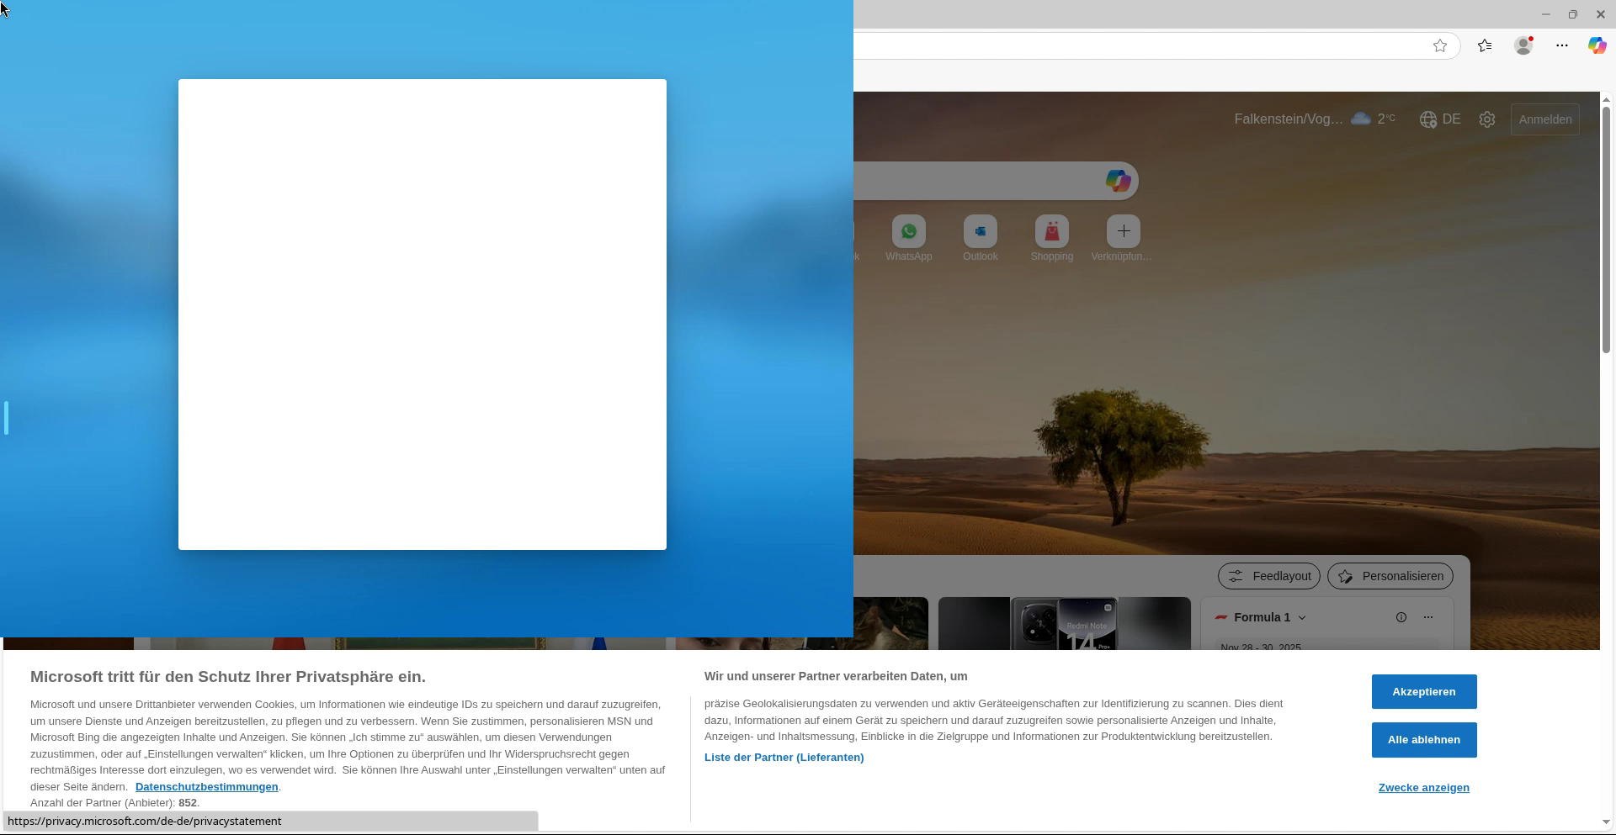The width and height of the screenshot is (1616, 835).
Task: Click the Copilot icon in search box
Action: coord(1117,181)
